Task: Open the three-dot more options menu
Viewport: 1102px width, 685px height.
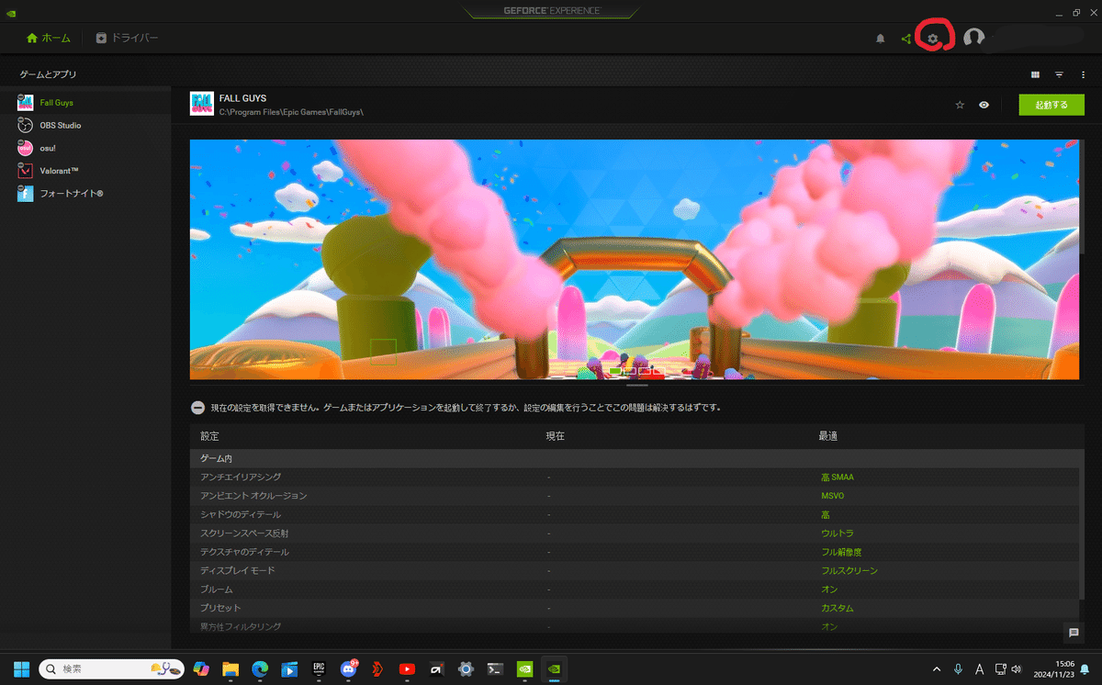Action: click(x=1083, y=74)
